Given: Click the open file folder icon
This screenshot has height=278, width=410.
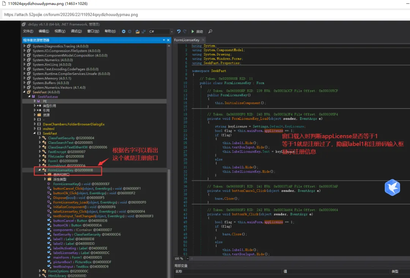Looking at the screenshot, I should 137,31.
